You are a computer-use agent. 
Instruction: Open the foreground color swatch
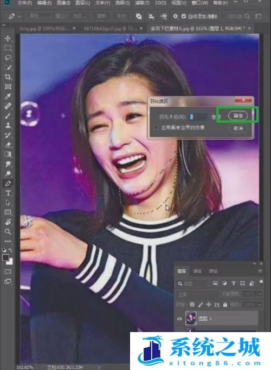pos(5,257)
